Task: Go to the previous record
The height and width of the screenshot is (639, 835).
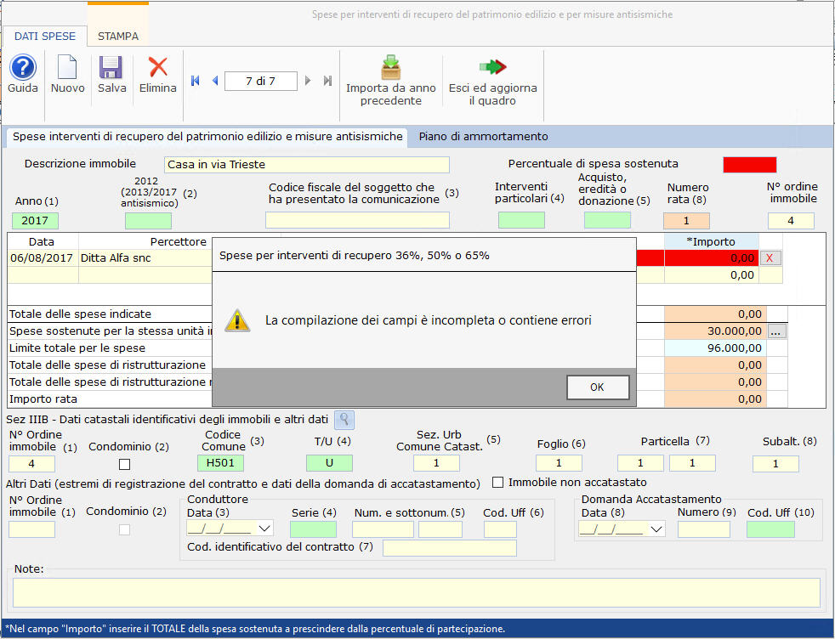Action: 215,81
